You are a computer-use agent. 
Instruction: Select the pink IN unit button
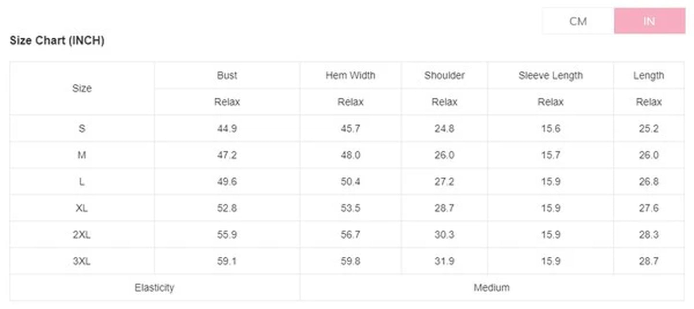(649, 22)
